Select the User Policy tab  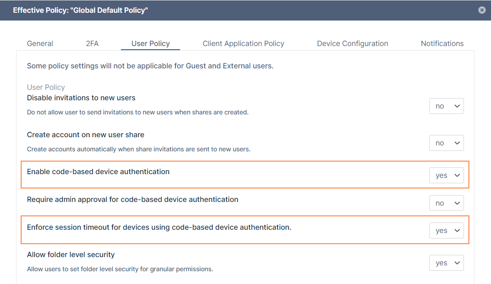(x=150, y=43)
